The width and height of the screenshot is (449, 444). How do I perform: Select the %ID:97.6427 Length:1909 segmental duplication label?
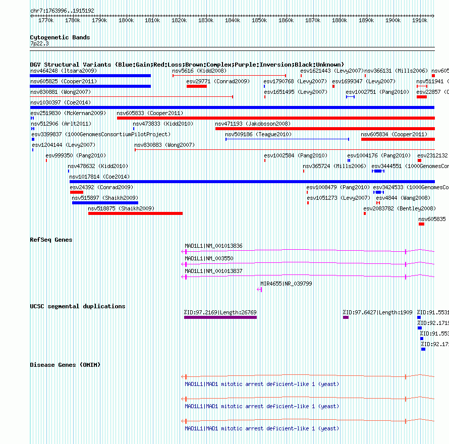coord(377,312)
